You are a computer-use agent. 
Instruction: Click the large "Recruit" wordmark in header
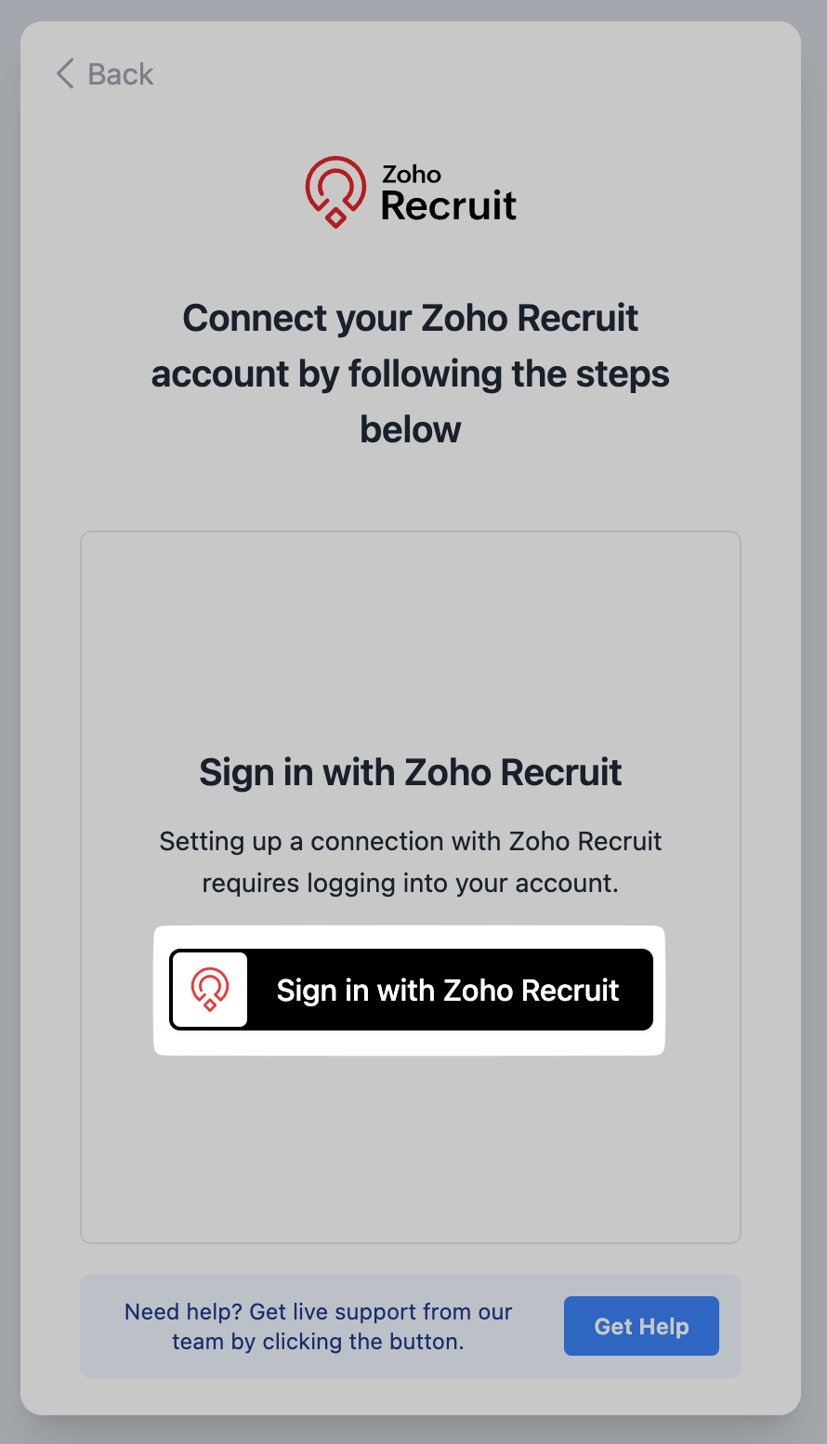[x=449, y=206]
